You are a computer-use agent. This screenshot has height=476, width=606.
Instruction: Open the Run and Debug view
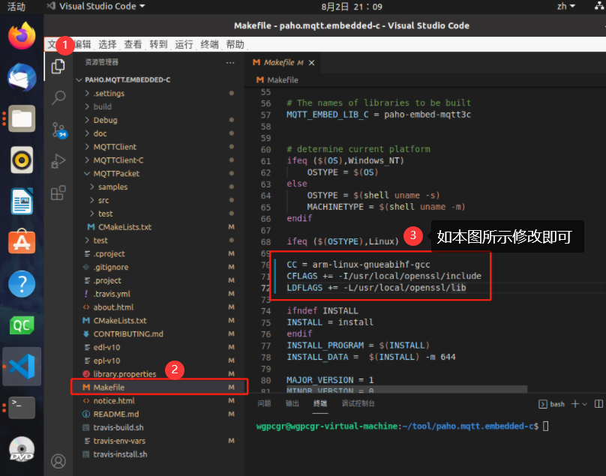click(58, 160)
